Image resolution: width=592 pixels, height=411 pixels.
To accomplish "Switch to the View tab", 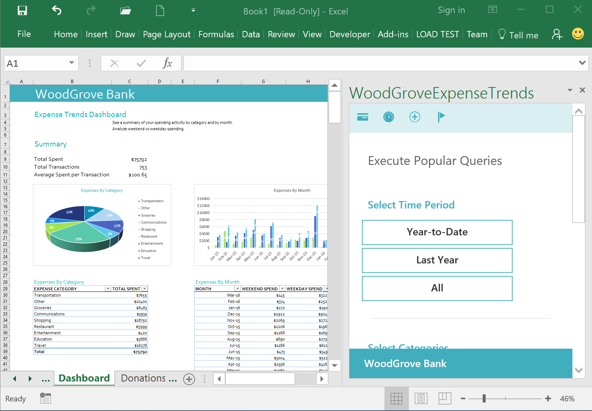I will click(312, 34).
